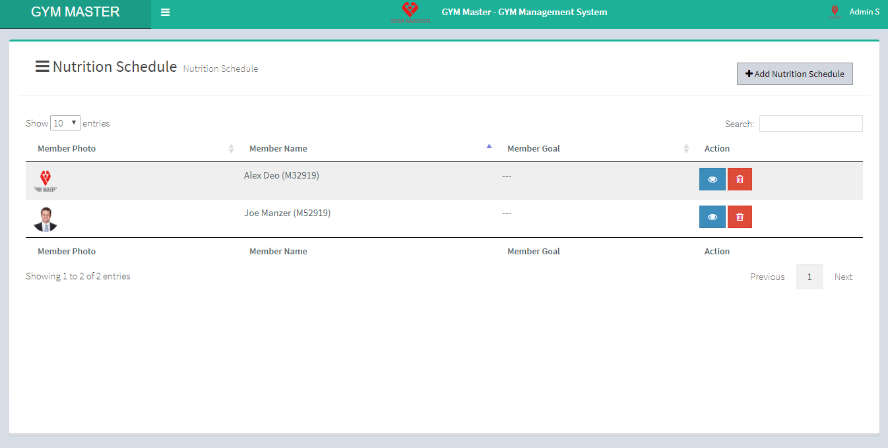Image resolution: width=888 pixels, height=448 pixels.
Task: Delete Alex Deo's nutrition schedule
Action: coord(740,179)
